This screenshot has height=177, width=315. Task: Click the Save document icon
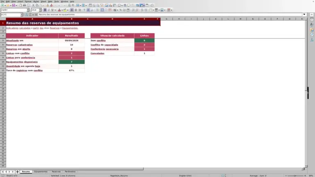14,5
